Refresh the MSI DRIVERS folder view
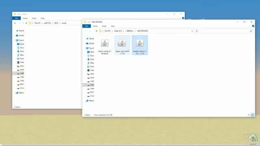260x146 pixels. coord(197,31)
